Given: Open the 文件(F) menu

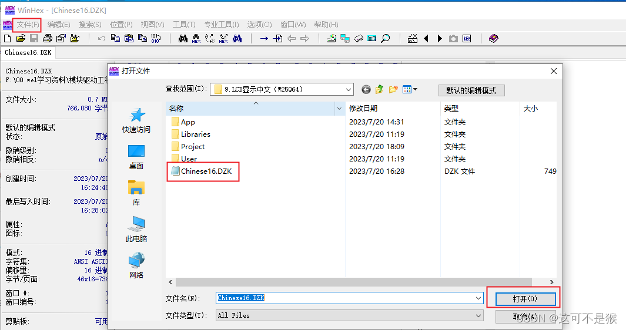Looking at the screenshot, I should [x=28, y=24].
